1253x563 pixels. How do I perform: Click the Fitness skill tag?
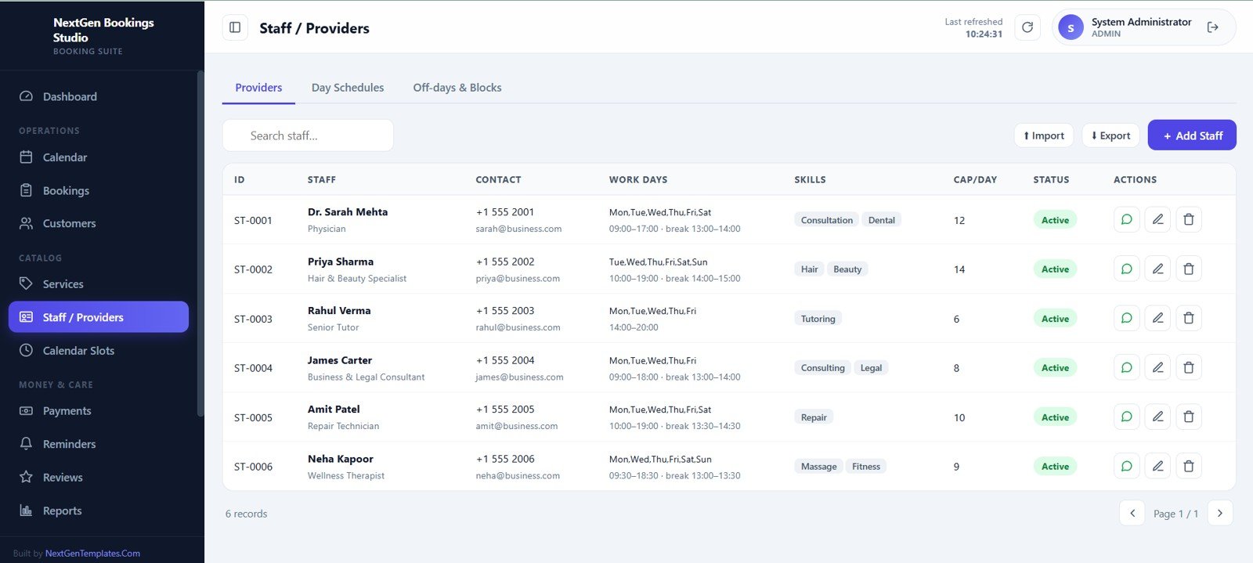(x=866, y=467)
